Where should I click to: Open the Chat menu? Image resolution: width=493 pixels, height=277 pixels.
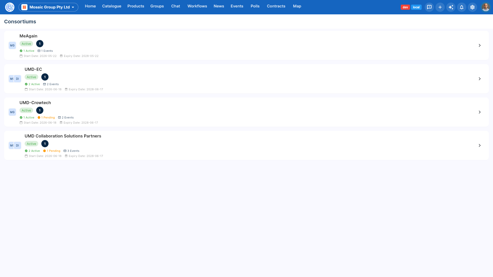(x=176, y=6)
